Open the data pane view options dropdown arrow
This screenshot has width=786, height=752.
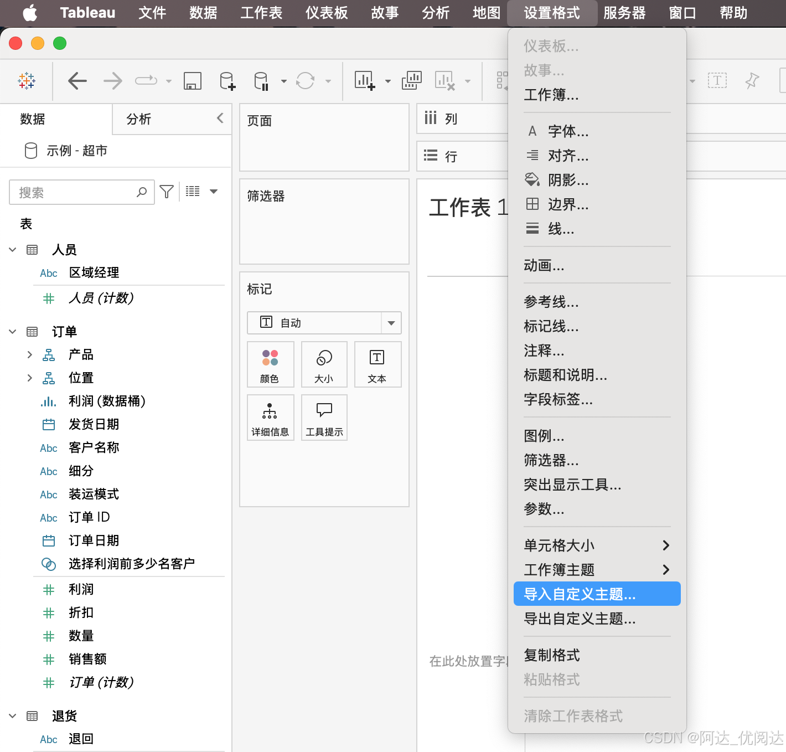[214, 192]
